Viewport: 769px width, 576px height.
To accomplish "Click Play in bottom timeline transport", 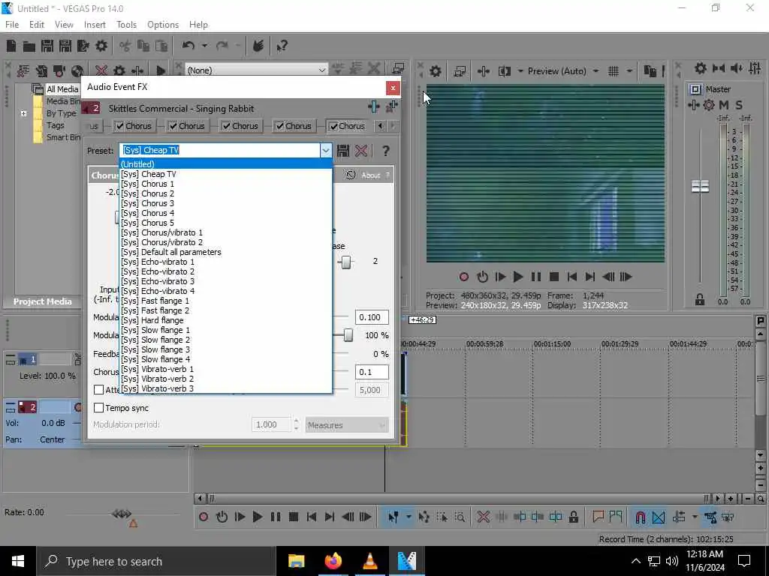I will [x=257, y=517].
